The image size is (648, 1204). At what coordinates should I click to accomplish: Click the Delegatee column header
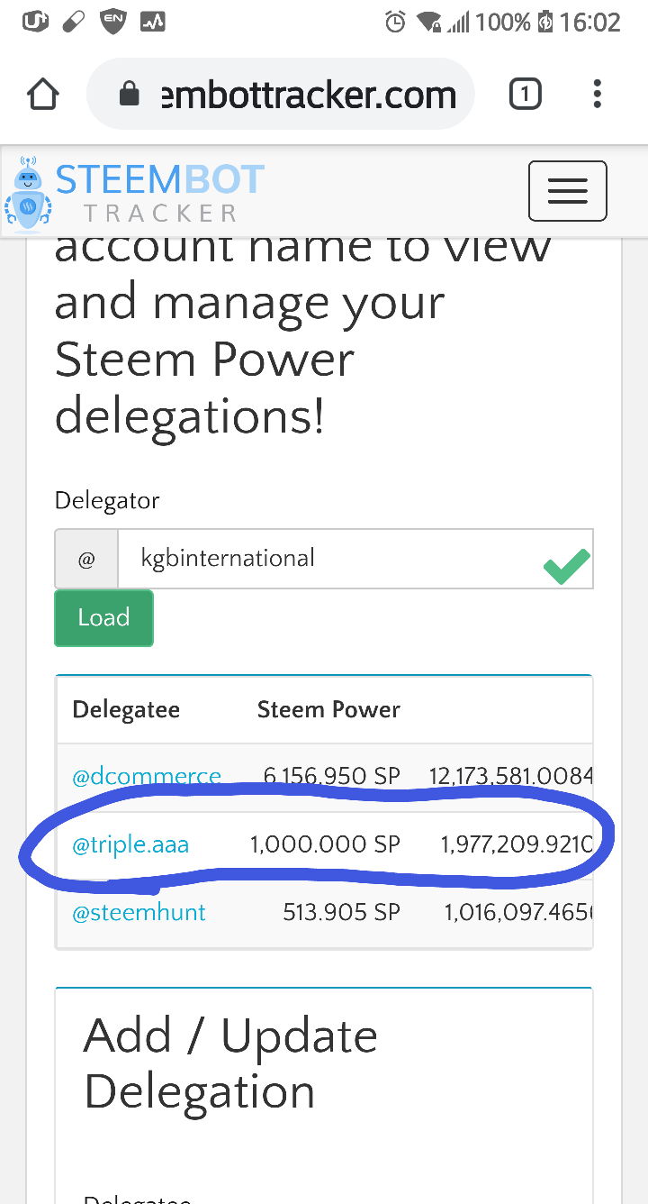click(x=126, y=710)
